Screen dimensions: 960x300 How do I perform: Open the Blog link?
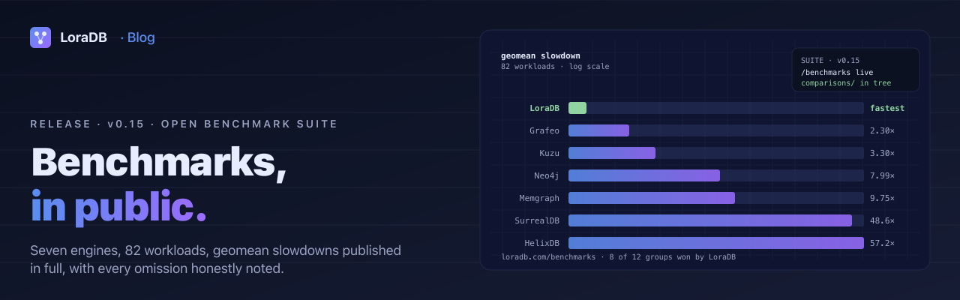coord(141,37)
